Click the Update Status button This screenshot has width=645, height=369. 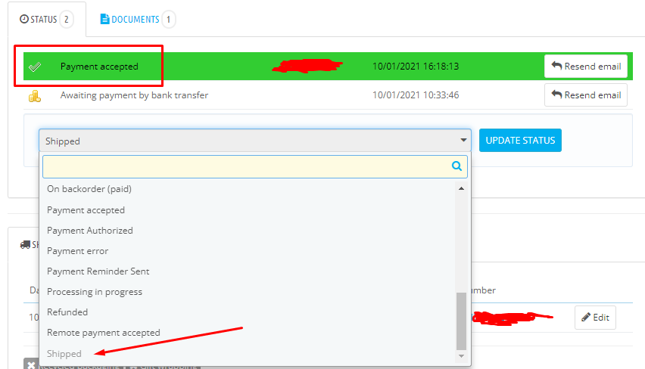tap(520, 141)
